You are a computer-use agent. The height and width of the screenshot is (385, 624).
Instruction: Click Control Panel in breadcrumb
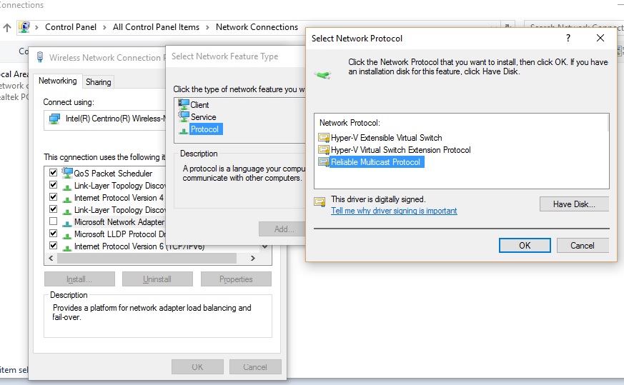(x=71, y=27)
